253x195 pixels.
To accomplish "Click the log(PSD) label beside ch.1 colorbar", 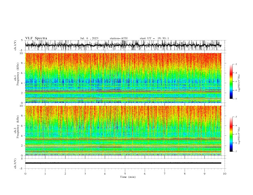I will point(239,83).
